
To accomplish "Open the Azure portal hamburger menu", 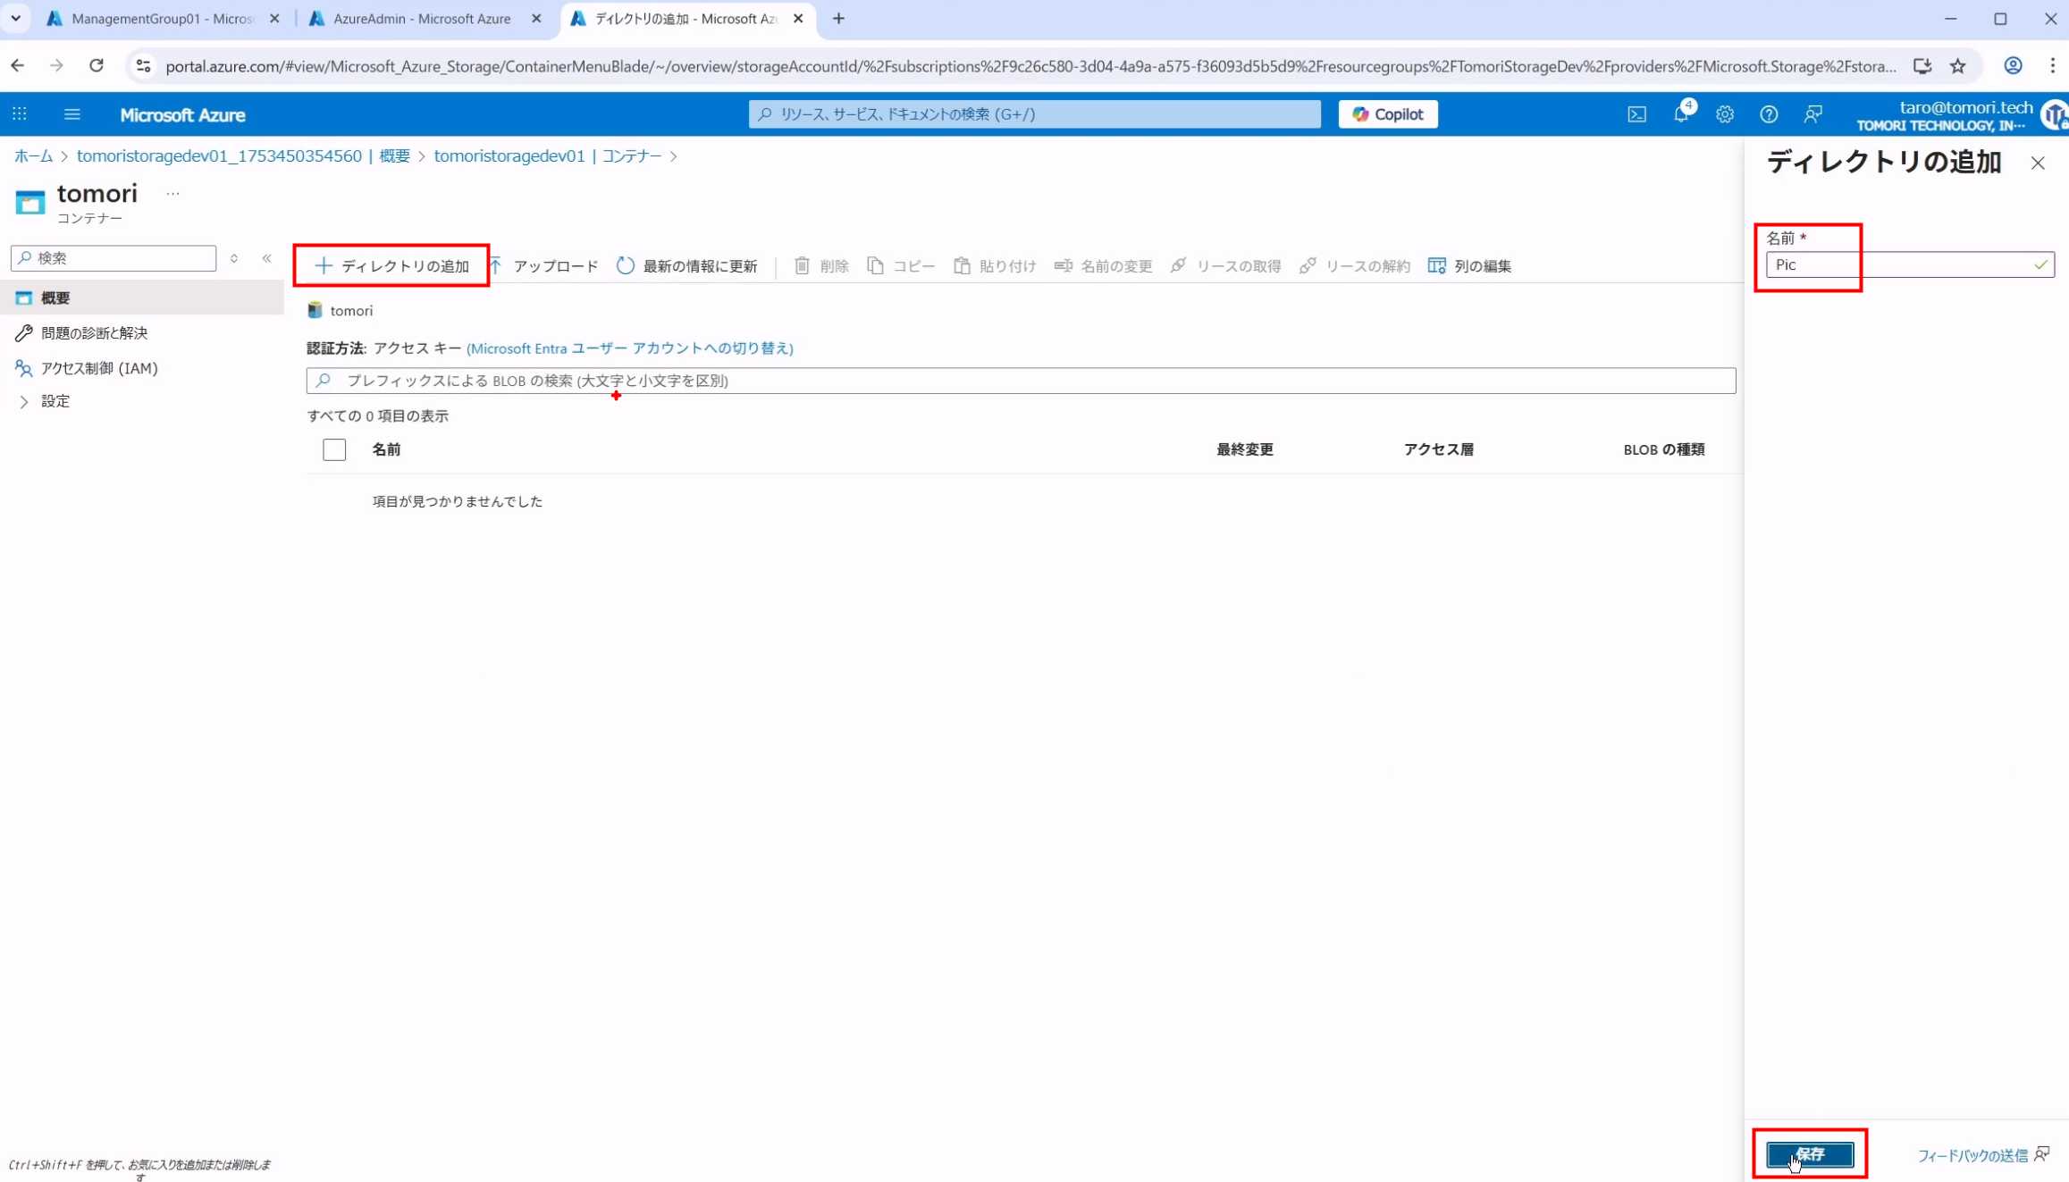I will pyautogui.click(x=72, y=114).
